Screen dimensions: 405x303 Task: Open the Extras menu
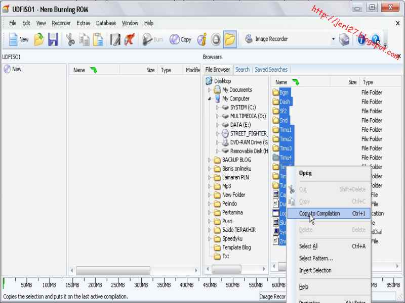pyautogui.click(x=83, y=23)
